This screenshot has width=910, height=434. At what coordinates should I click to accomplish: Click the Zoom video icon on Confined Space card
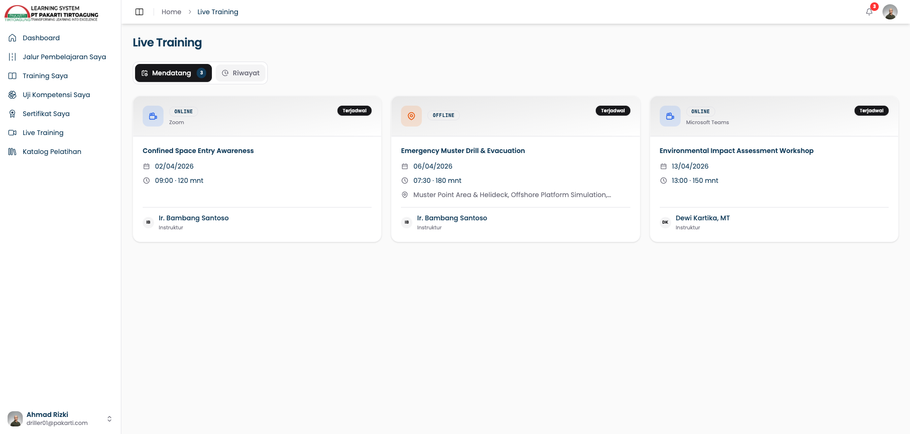(x=153, y=116)
